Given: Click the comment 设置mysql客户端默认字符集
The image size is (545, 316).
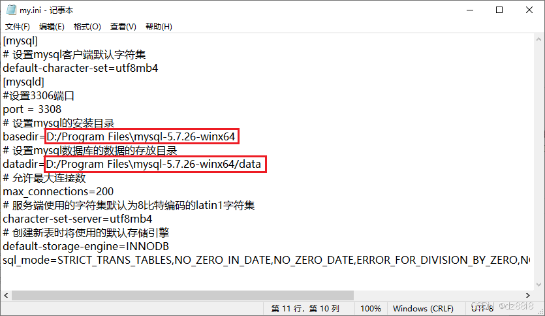Looking at the screenshot, I should (x=74, y=55).
